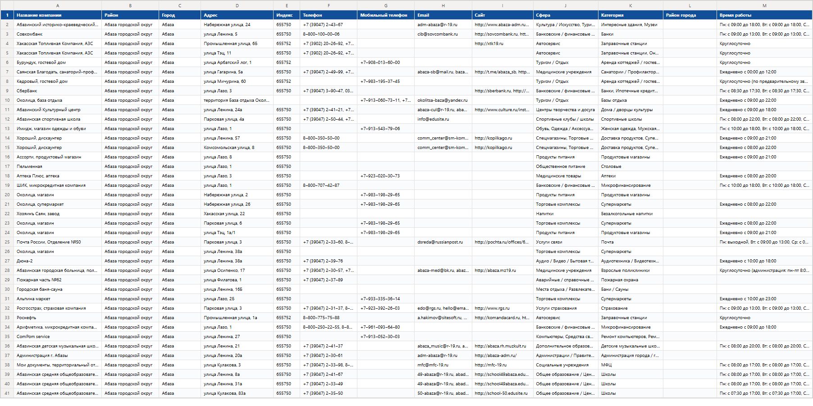Click address "Комсомольская улица, 8"
This screenshot has width=813, height=406.
click(x=237, y=148)
